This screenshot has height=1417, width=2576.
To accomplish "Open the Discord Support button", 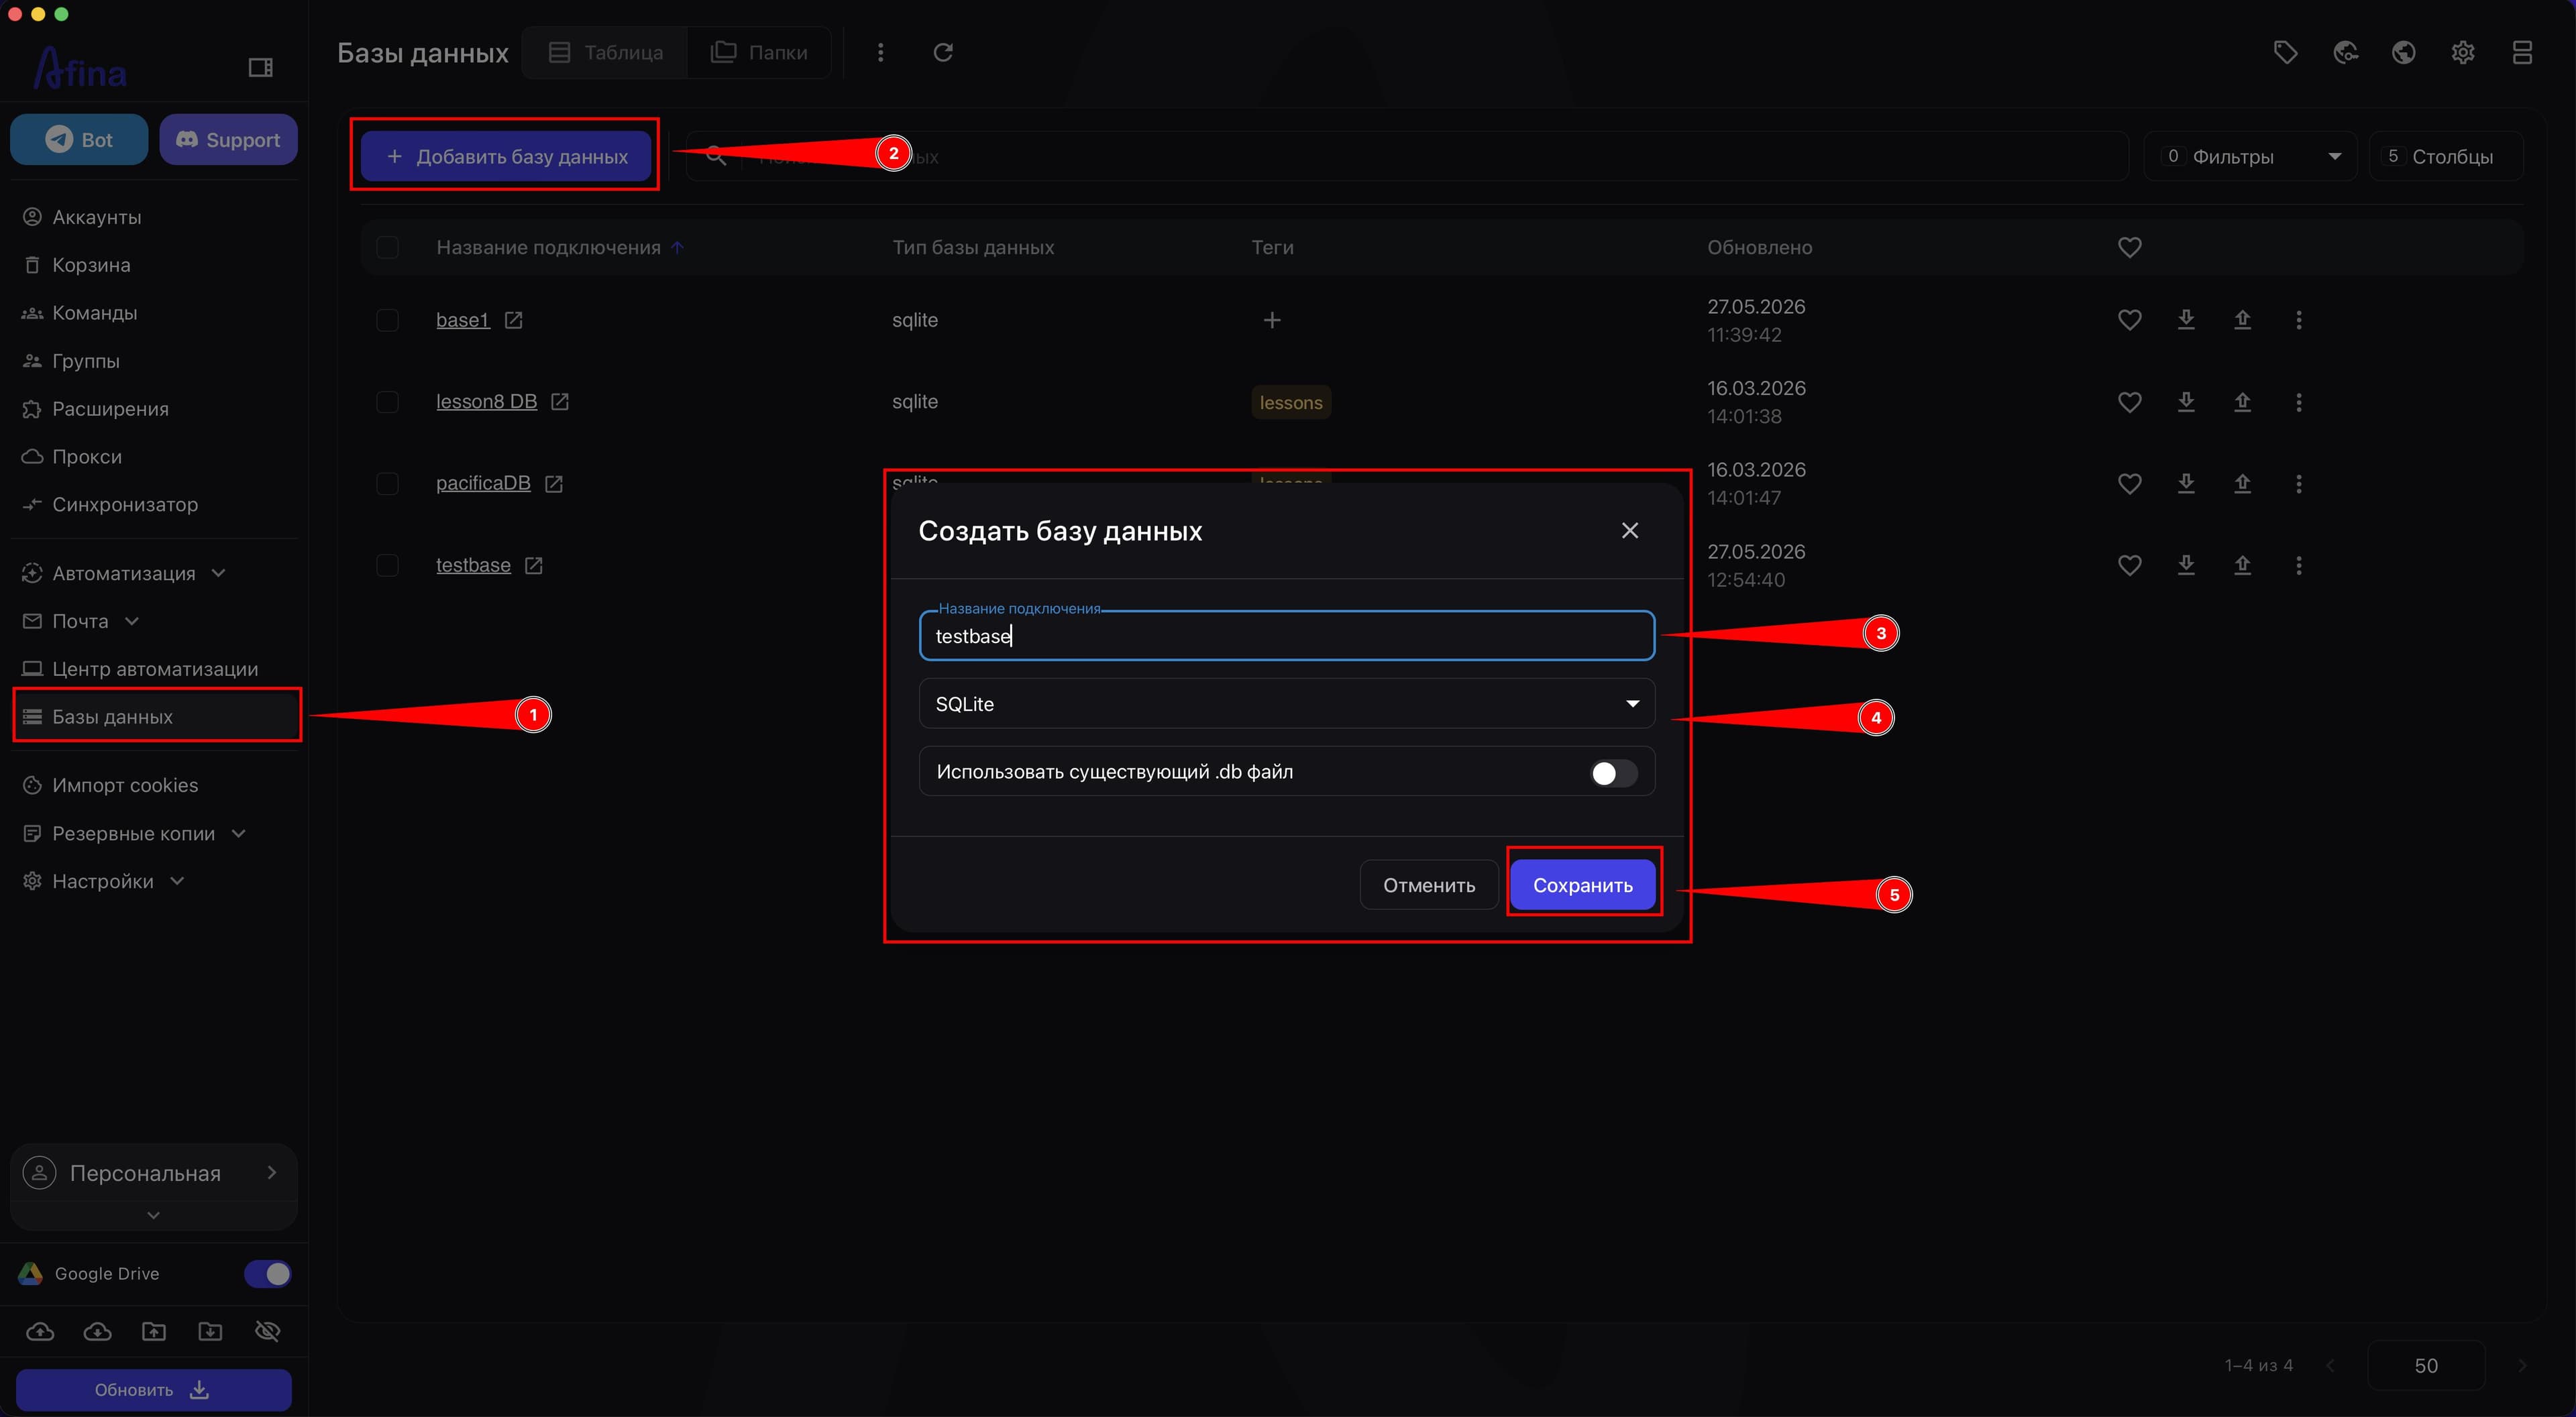I will (x=228, y=140).
